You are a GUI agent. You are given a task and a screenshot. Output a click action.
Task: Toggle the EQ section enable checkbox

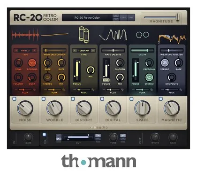[45, 135]
